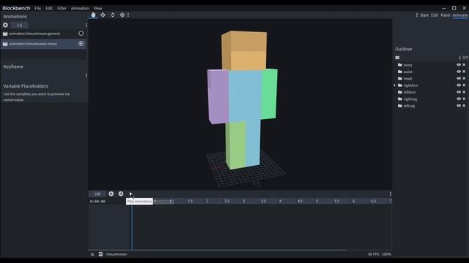Select animation.theunknown.general in Animations list
The width and height of the screenshot is (469, 263).
43,34
